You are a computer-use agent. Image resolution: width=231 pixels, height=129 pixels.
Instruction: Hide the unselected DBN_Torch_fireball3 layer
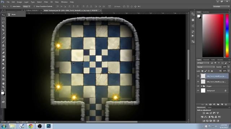[198, 82]
